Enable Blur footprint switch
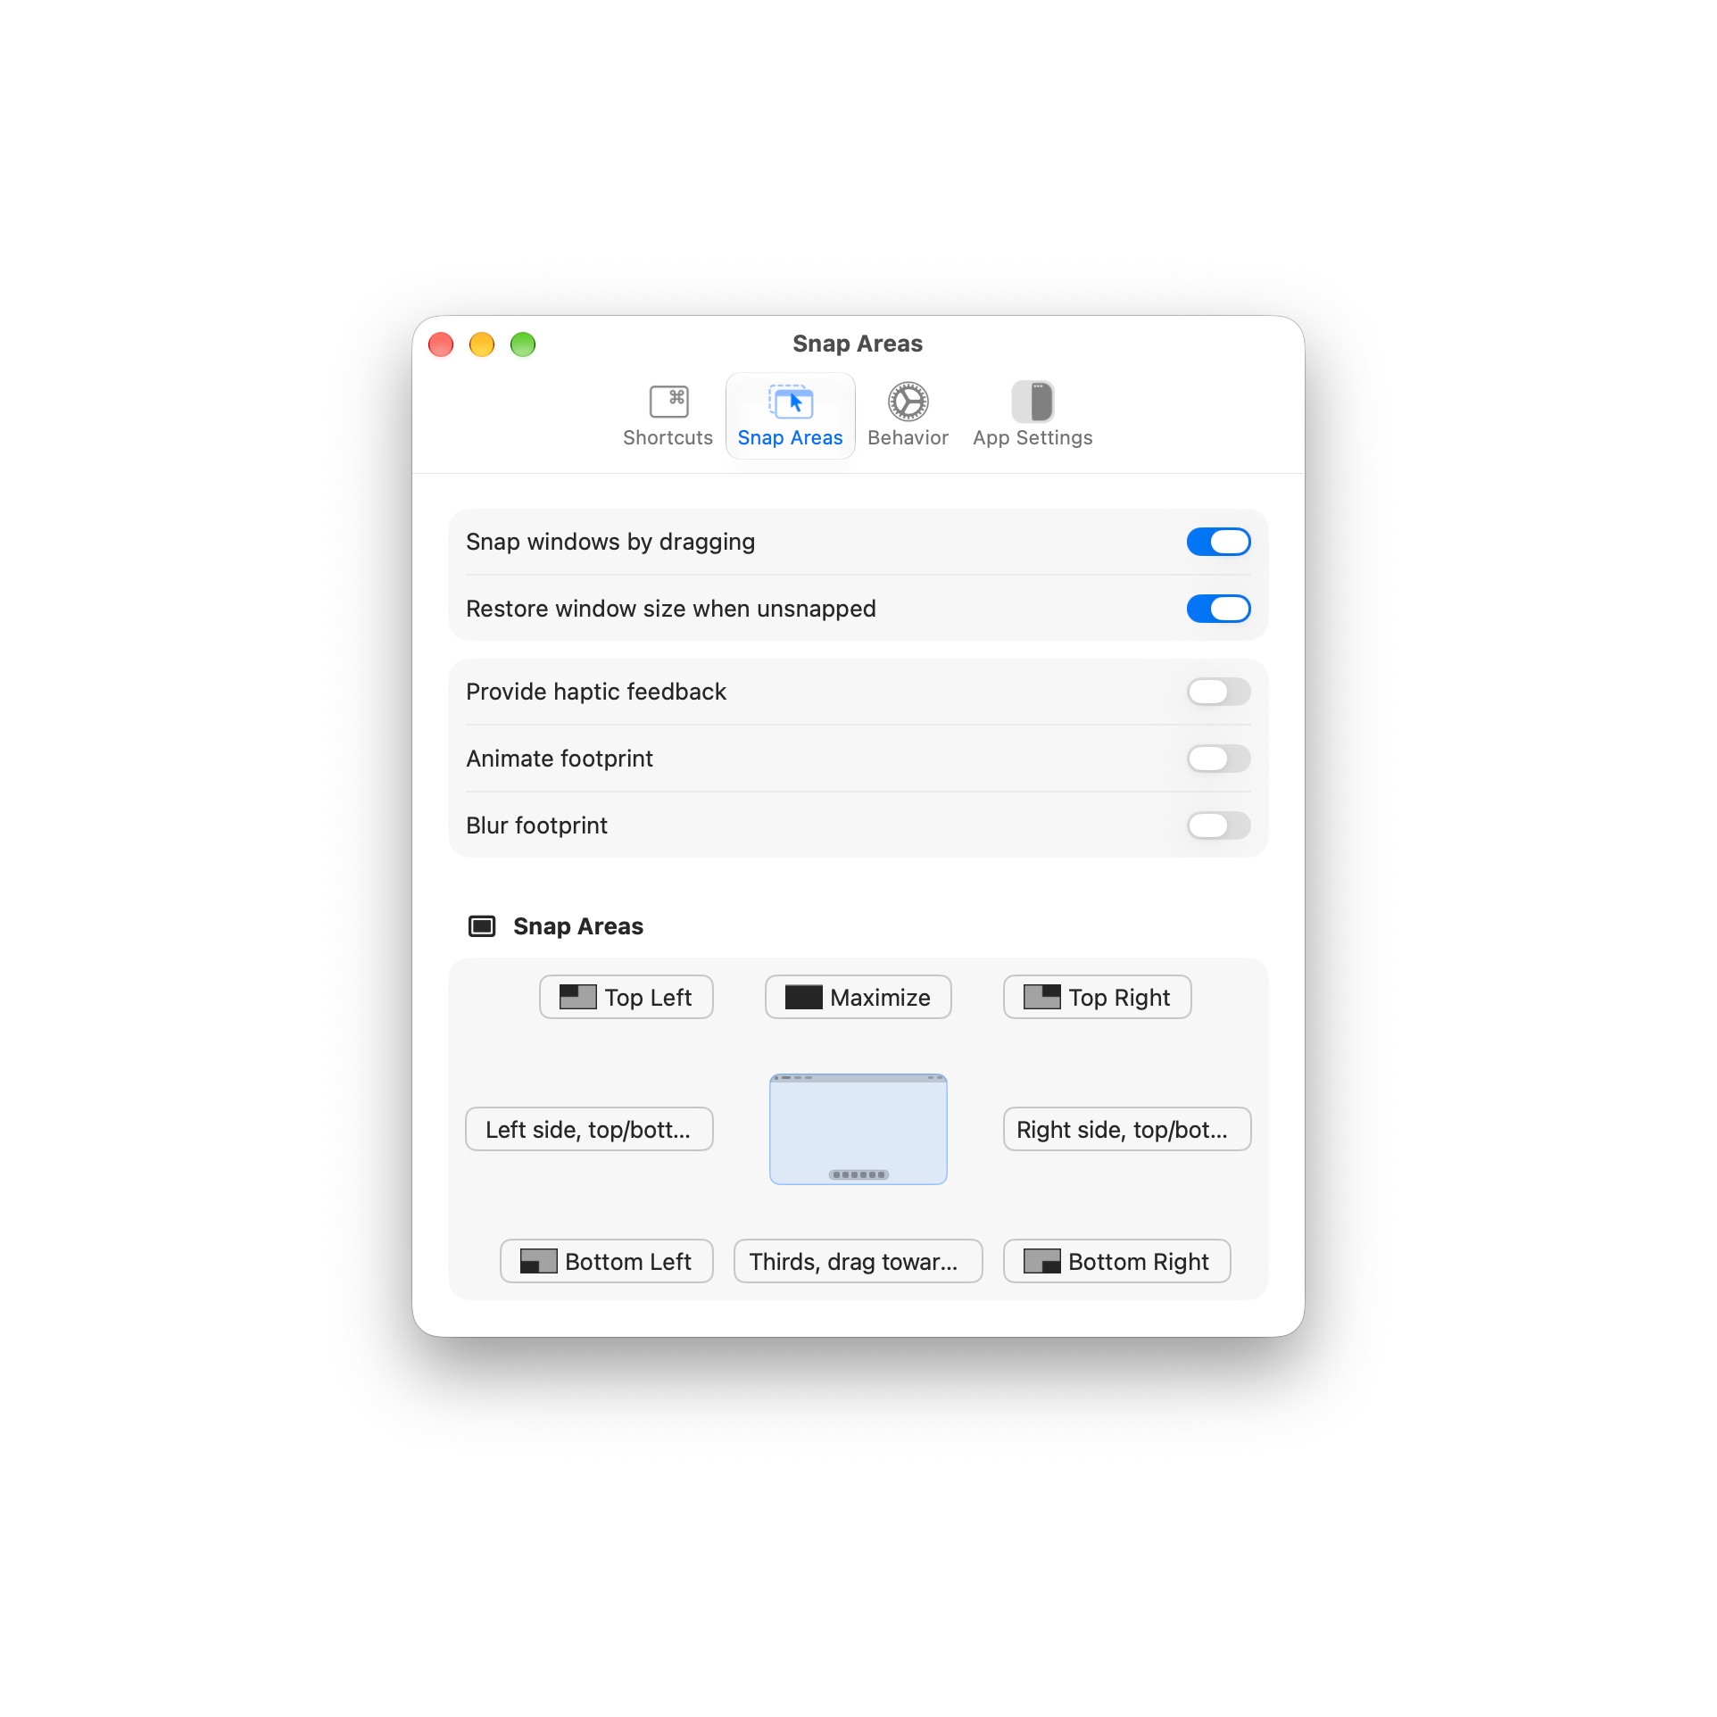The image size is (1717, 1717). [x=1218, y=825]
